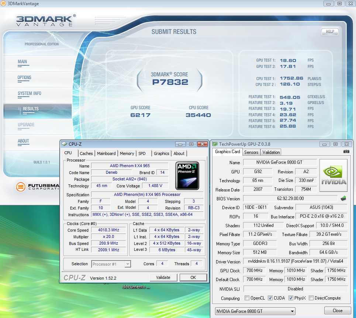Open the NVIDIA GeForce 8800 GT card dropdown
This screenshot has width=356, height=318.
tap(255, 311)
